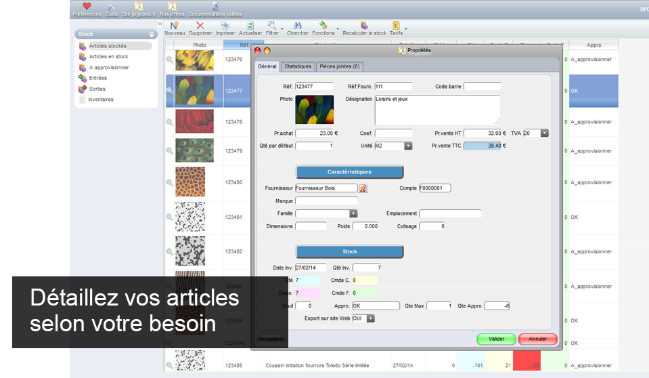Click the article photo in Propriétés

pos(315,110)
